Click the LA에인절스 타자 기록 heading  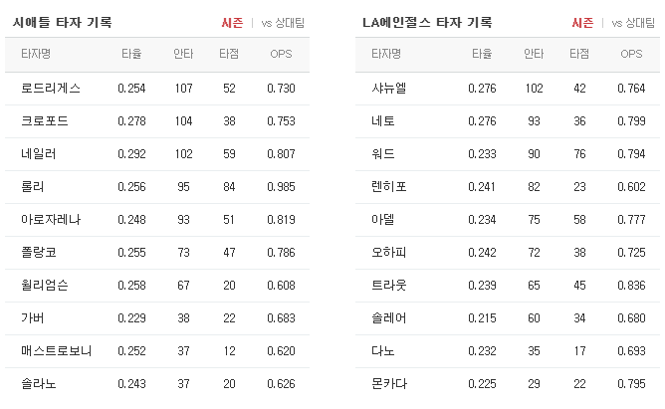tap(427, 23)
